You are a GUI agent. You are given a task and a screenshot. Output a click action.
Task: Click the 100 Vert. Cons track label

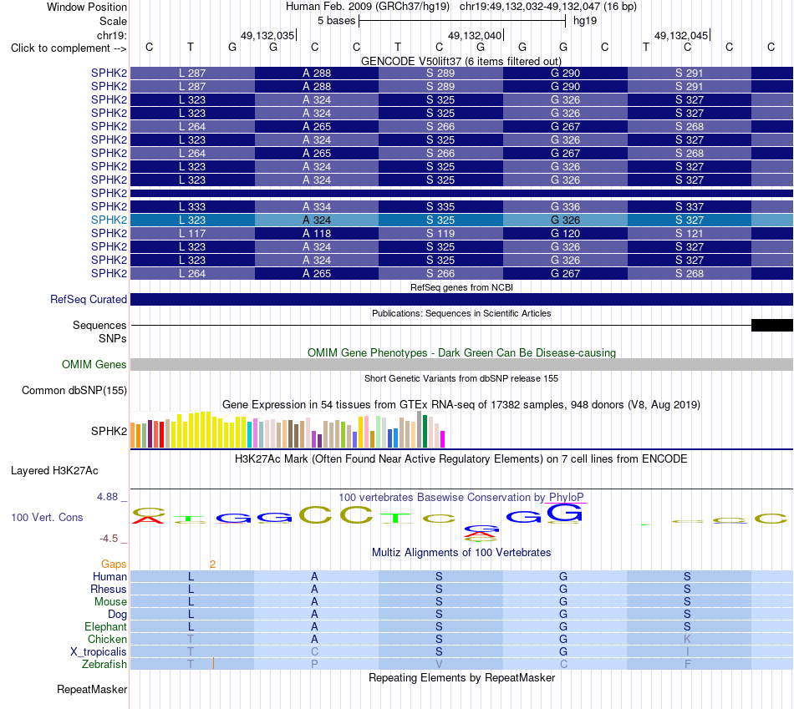(x=47, y=518)
